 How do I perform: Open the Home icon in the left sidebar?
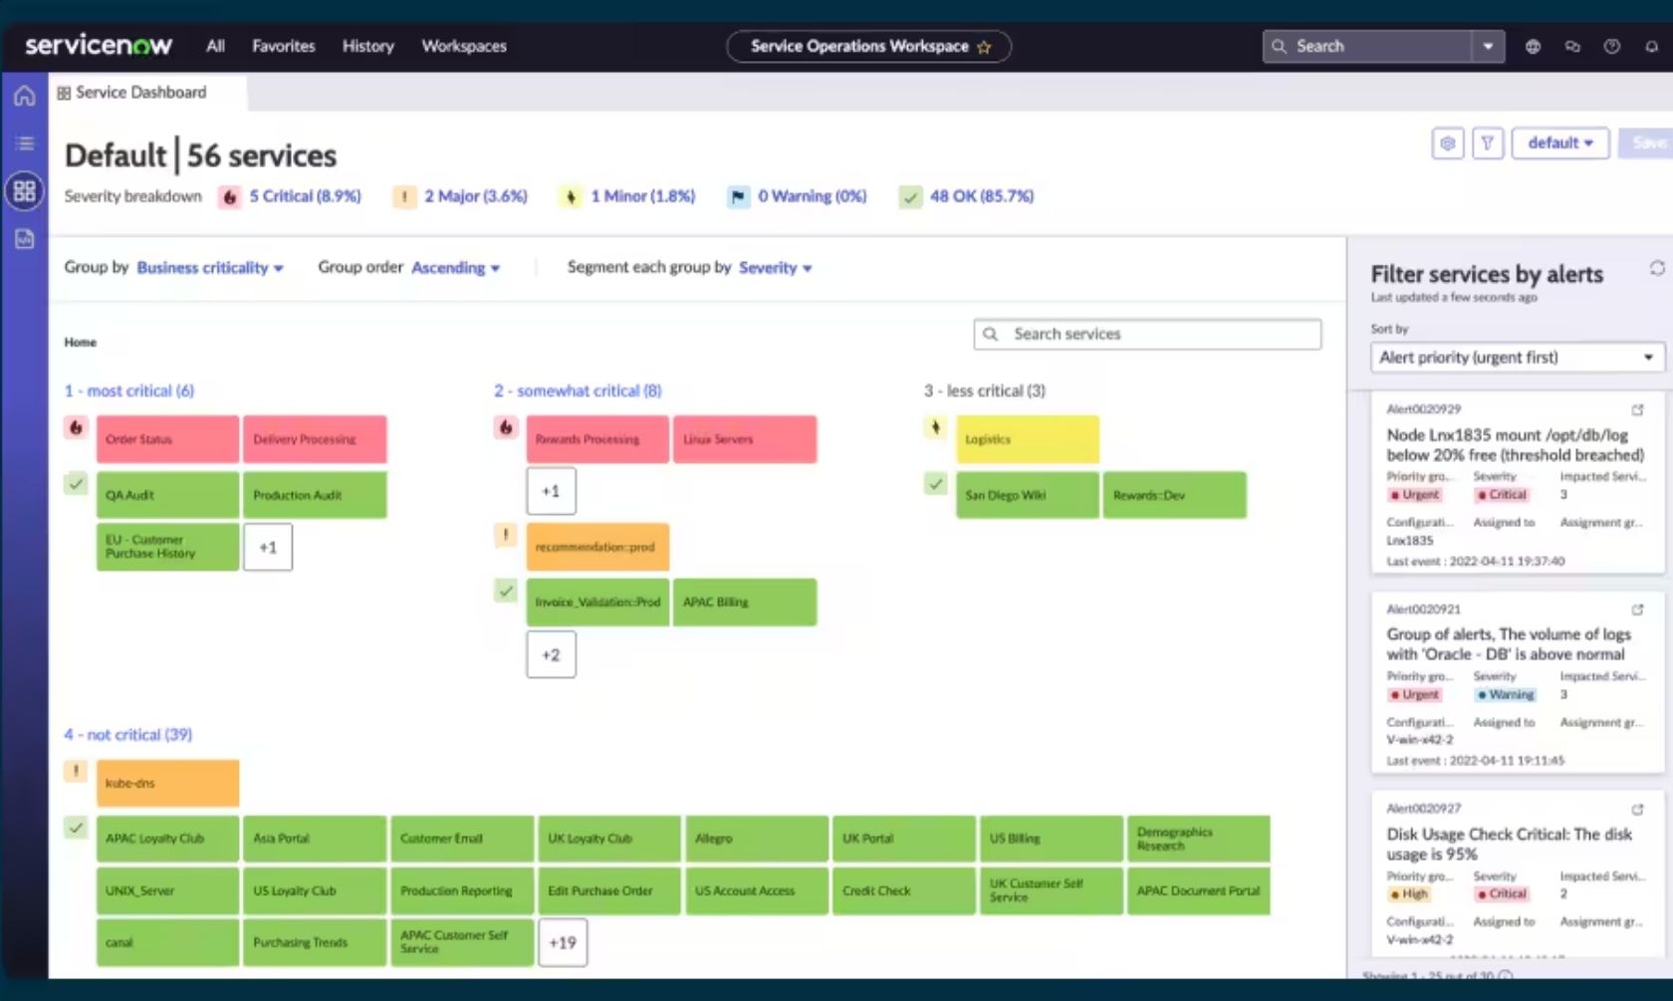point(24,95)
